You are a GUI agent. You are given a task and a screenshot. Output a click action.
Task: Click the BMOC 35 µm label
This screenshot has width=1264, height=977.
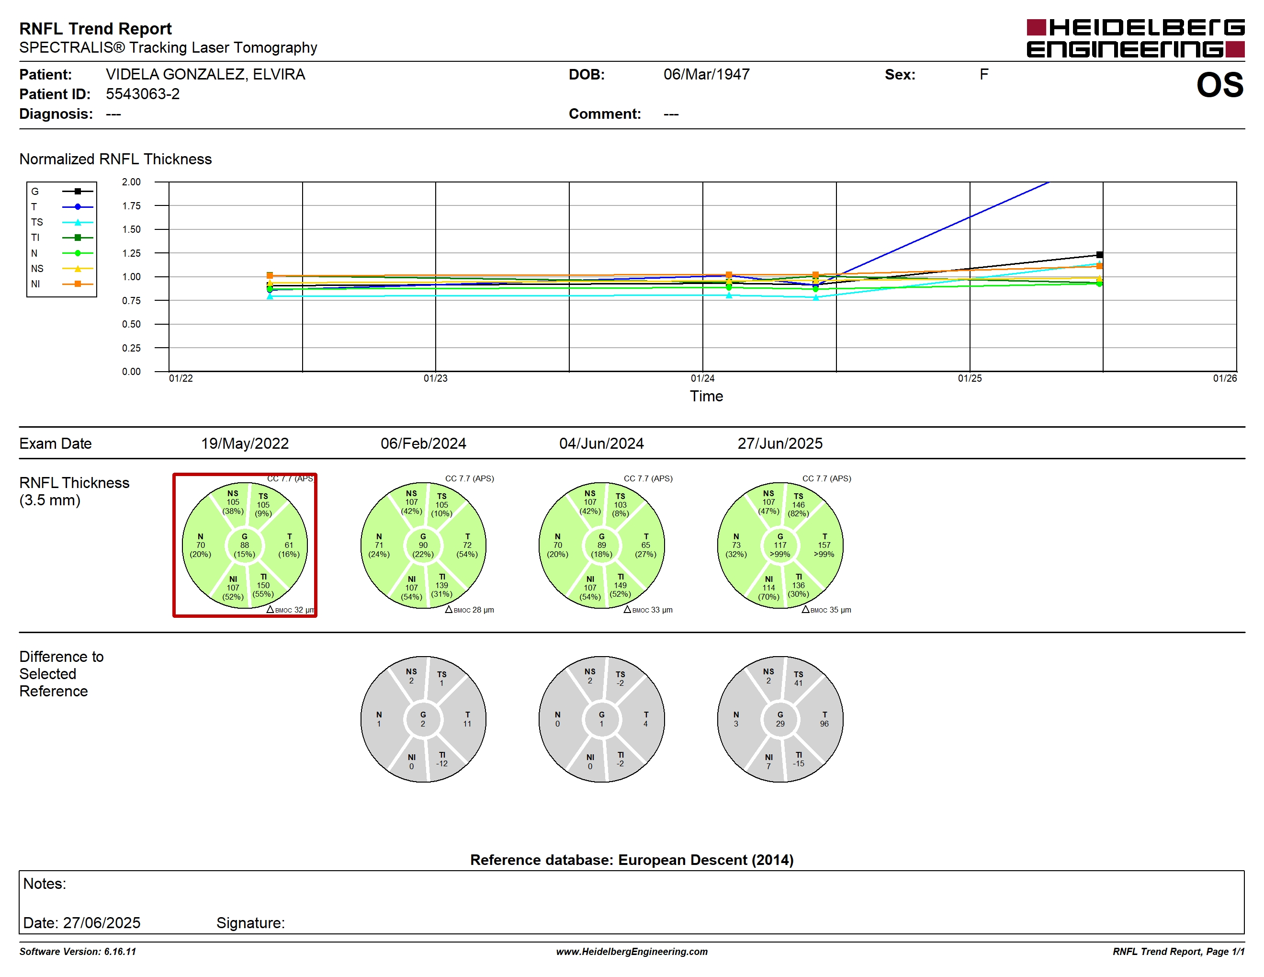[x=826, y=610]
